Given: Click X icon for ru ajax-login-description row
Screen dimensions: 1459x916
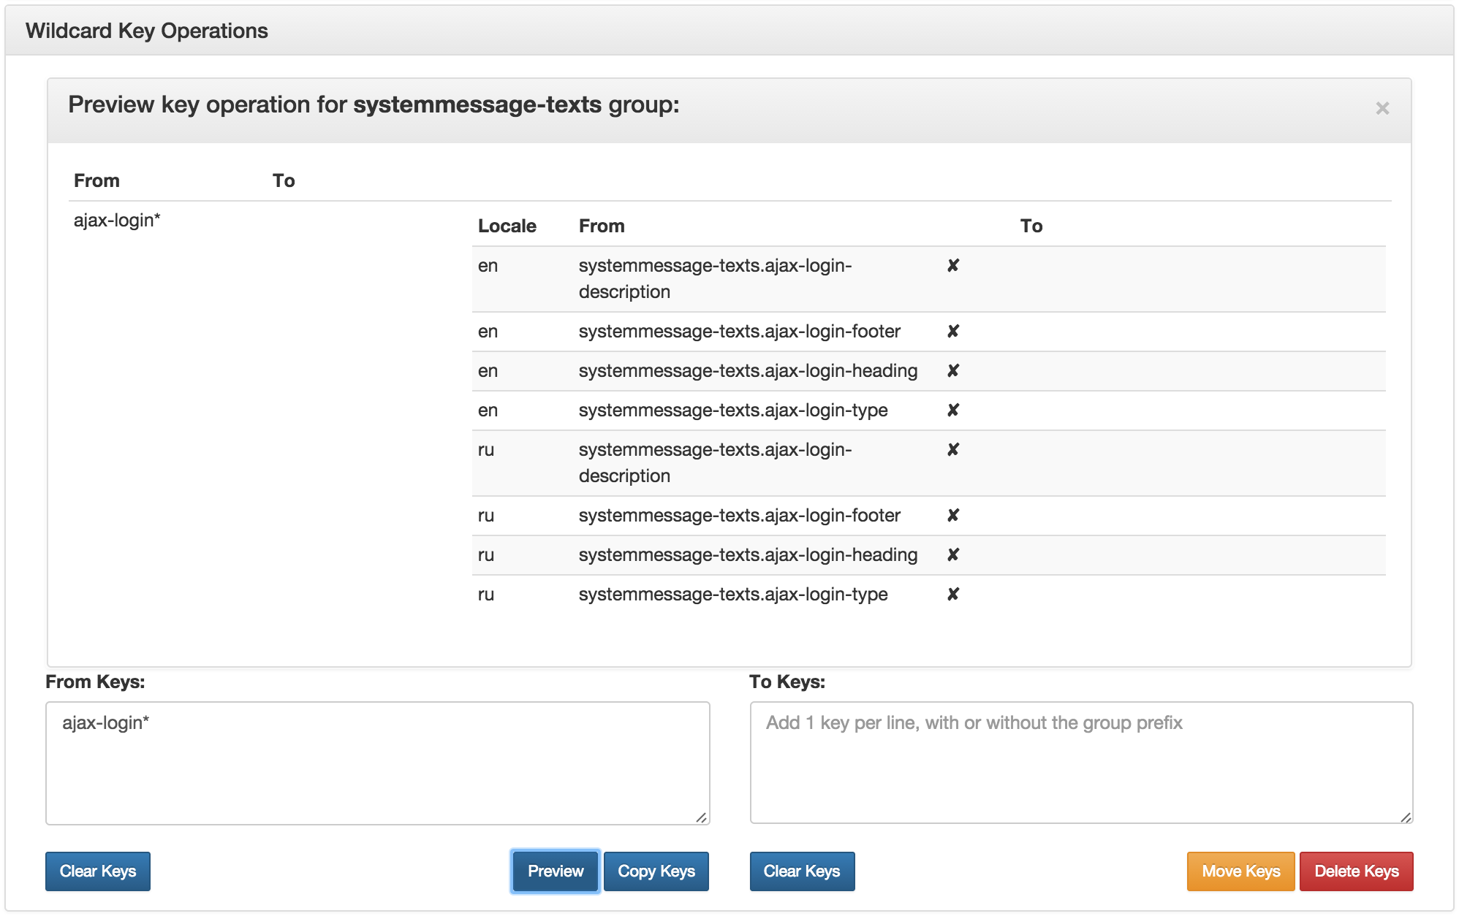Looking at the screenshot, I should click(953, 450).
